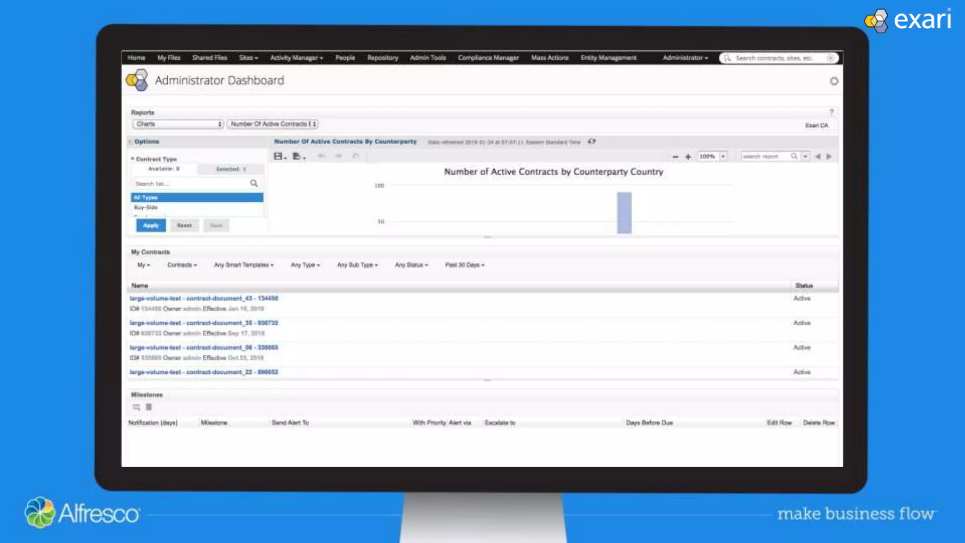Open the Repository menu item
The image size is (965, 543).
[382, 58]
